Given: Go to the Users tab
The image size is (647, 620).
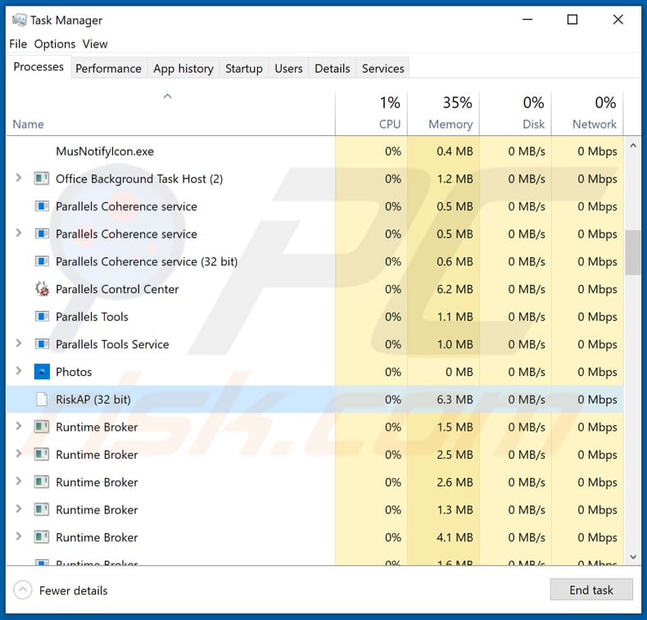Looking at the screenshot, I should click(x=288, y=68).
